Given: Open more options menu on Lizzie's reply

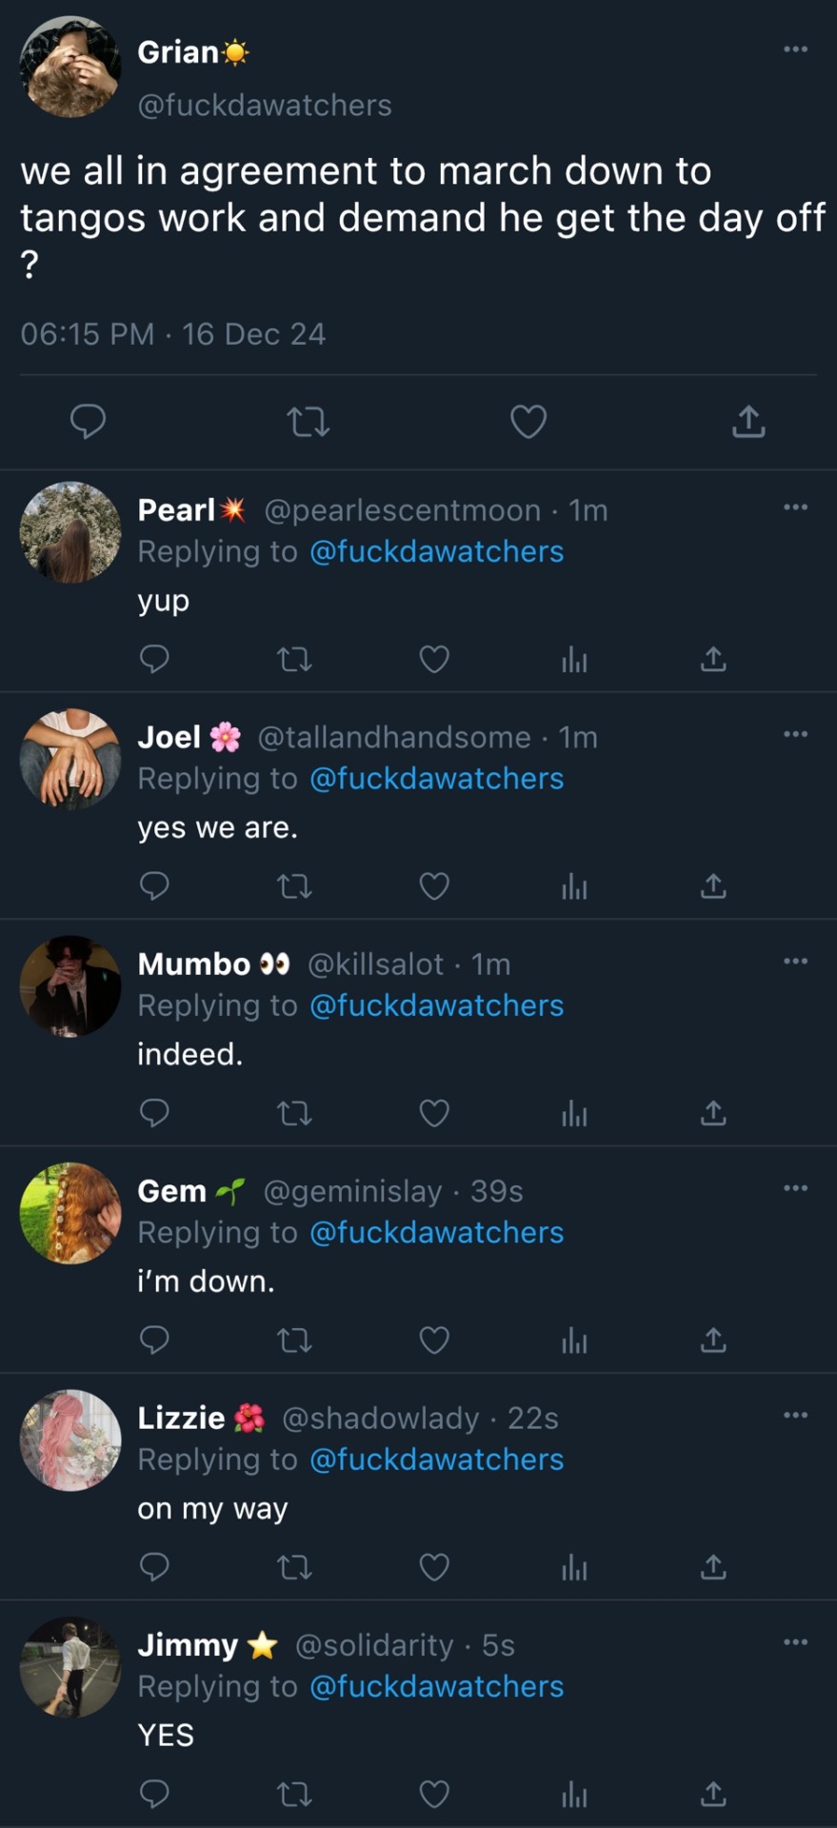Looking at the screenshot, I should [795, 1415].
